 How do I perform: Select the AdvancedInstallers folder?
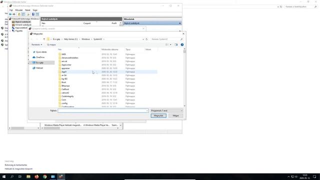click(70, 58)
